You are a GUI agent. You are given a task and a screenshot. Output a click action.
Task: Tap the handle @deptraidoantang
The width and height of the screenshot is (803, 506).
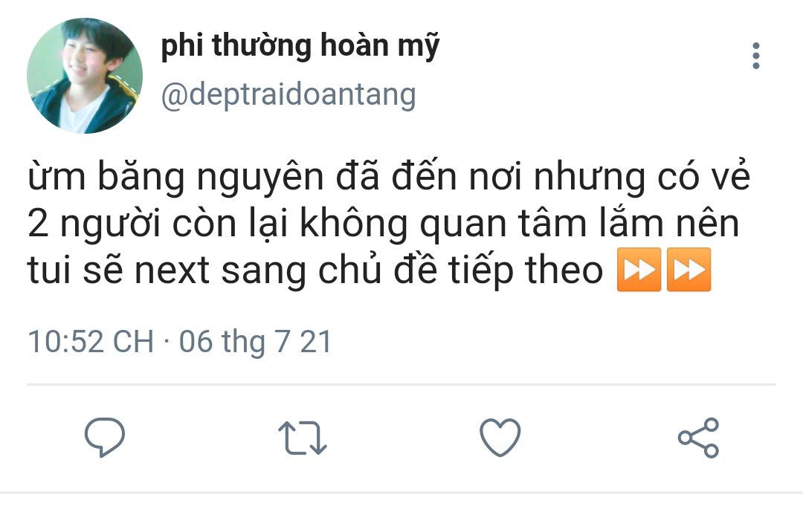[x=288, y=95]
